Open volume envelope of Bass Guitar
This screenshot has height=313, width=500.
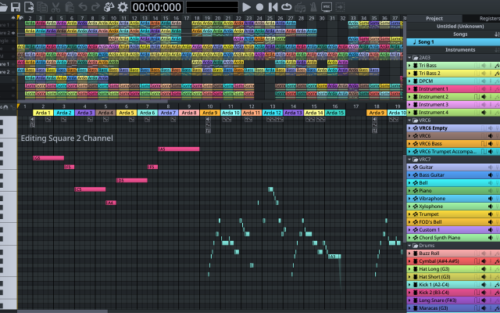pyautogui.click(x=490, y=175)
